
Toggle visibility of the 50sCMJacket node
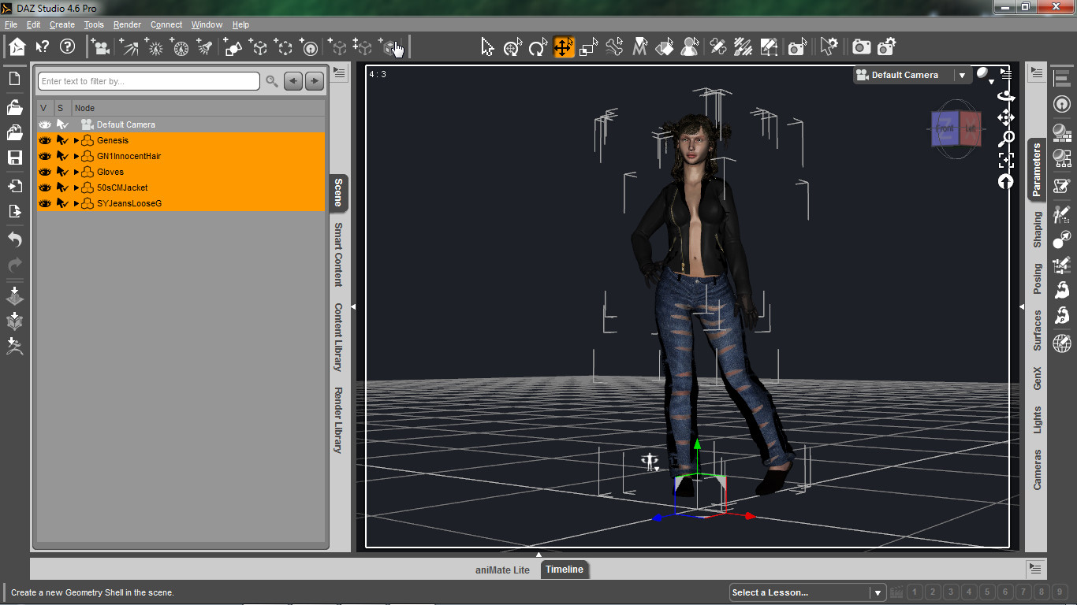coord(45,187)
